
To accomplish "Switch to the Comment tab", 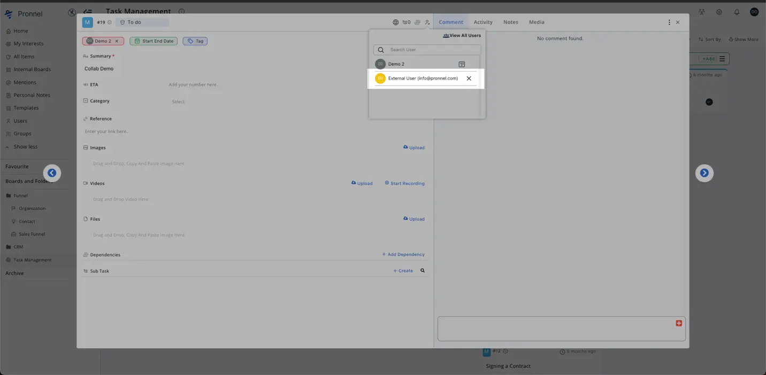I will click(451, 22).
